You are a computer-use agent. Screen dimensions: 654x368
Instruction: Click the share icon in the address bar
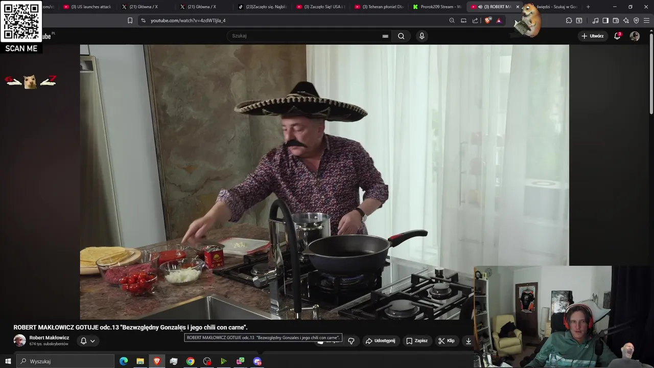[x=475, y=20]
